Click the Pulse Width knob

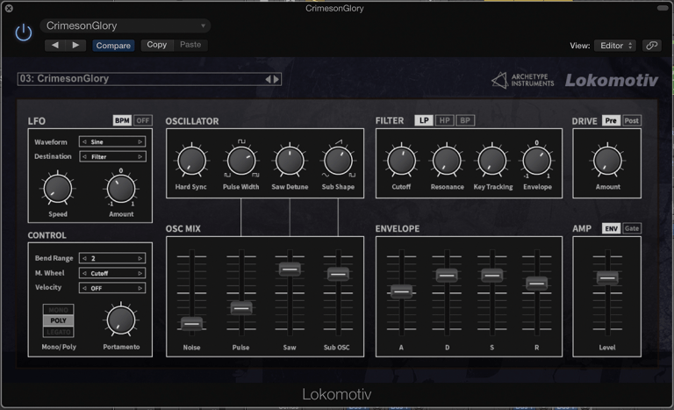241,161
